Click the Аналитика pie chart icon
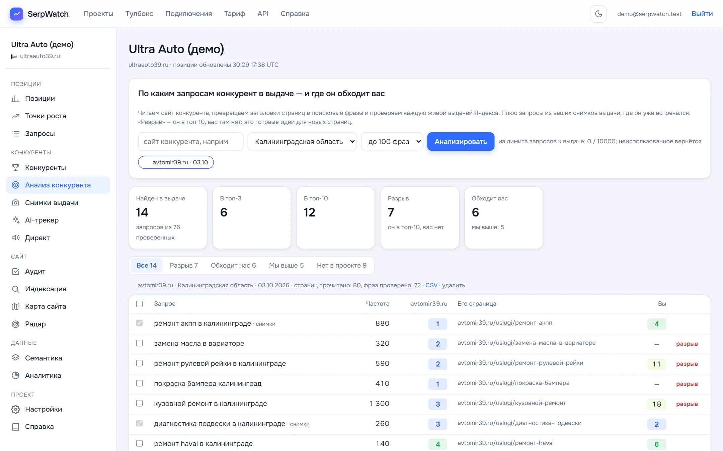Screen dimensions: 723x451 [15, 375]
